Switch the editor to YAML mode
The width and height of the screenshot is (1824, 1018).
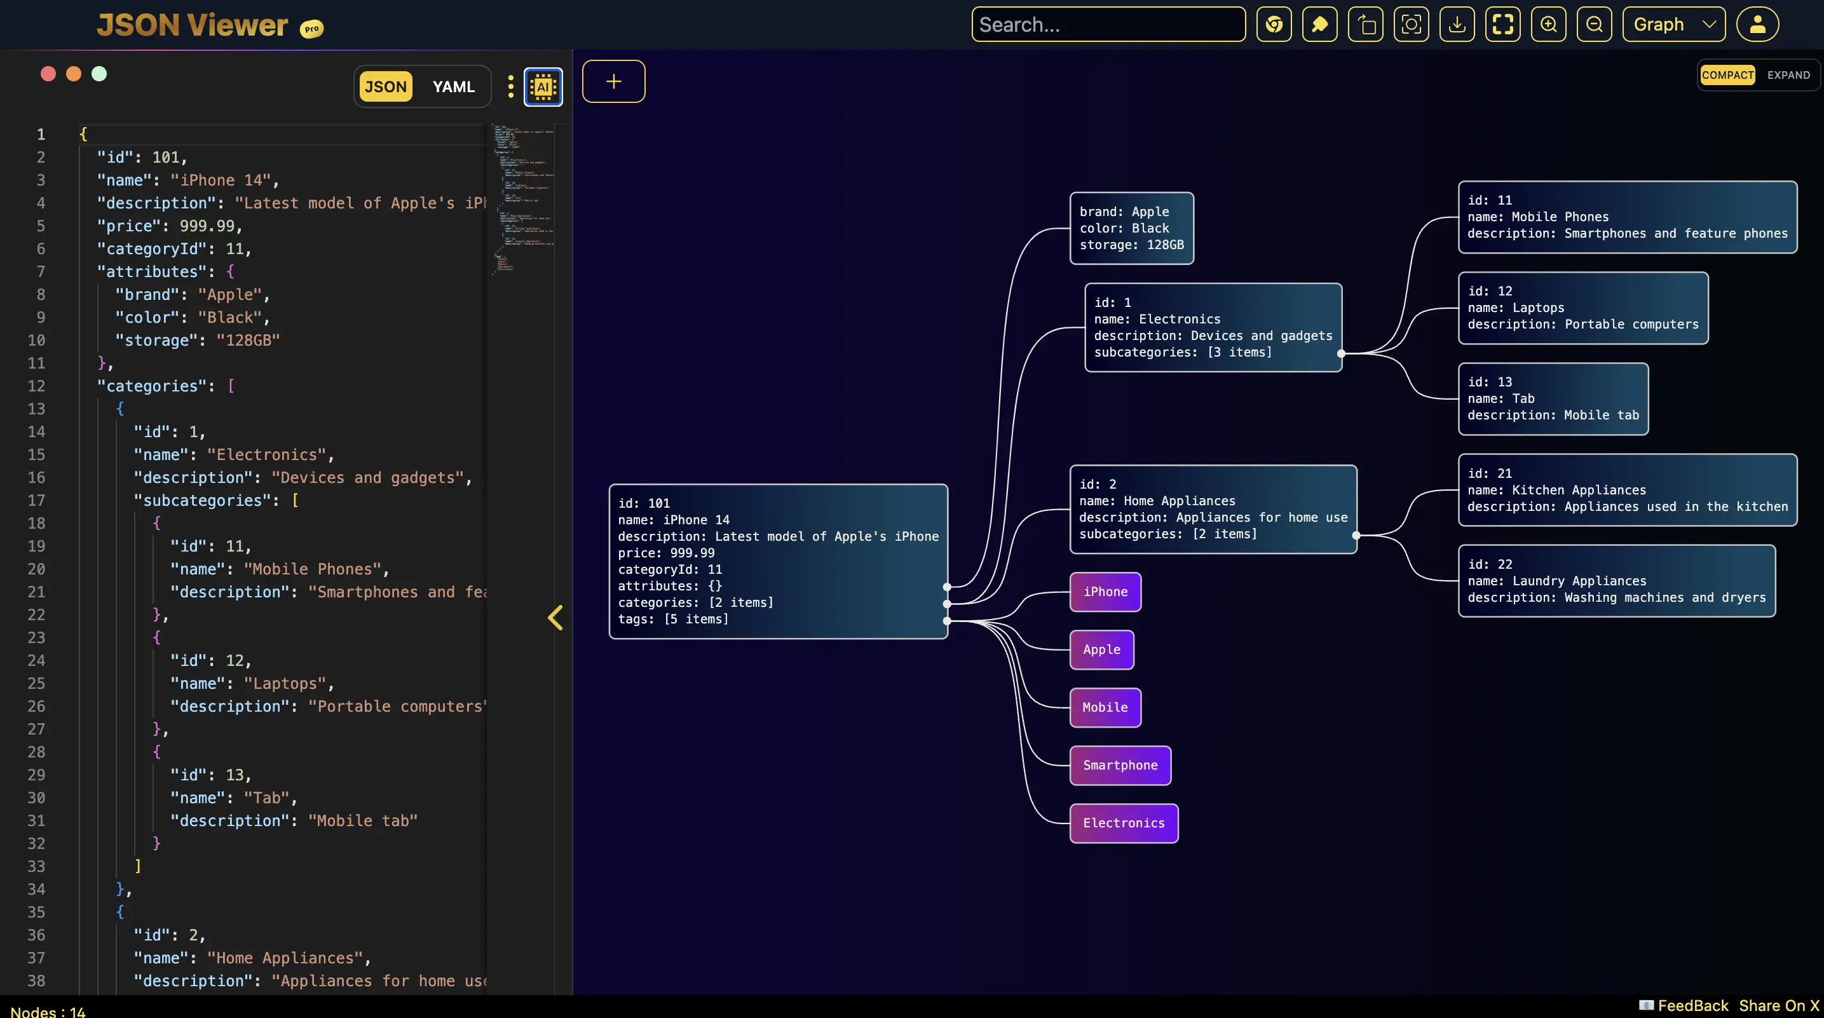click(x=453, y=86)
